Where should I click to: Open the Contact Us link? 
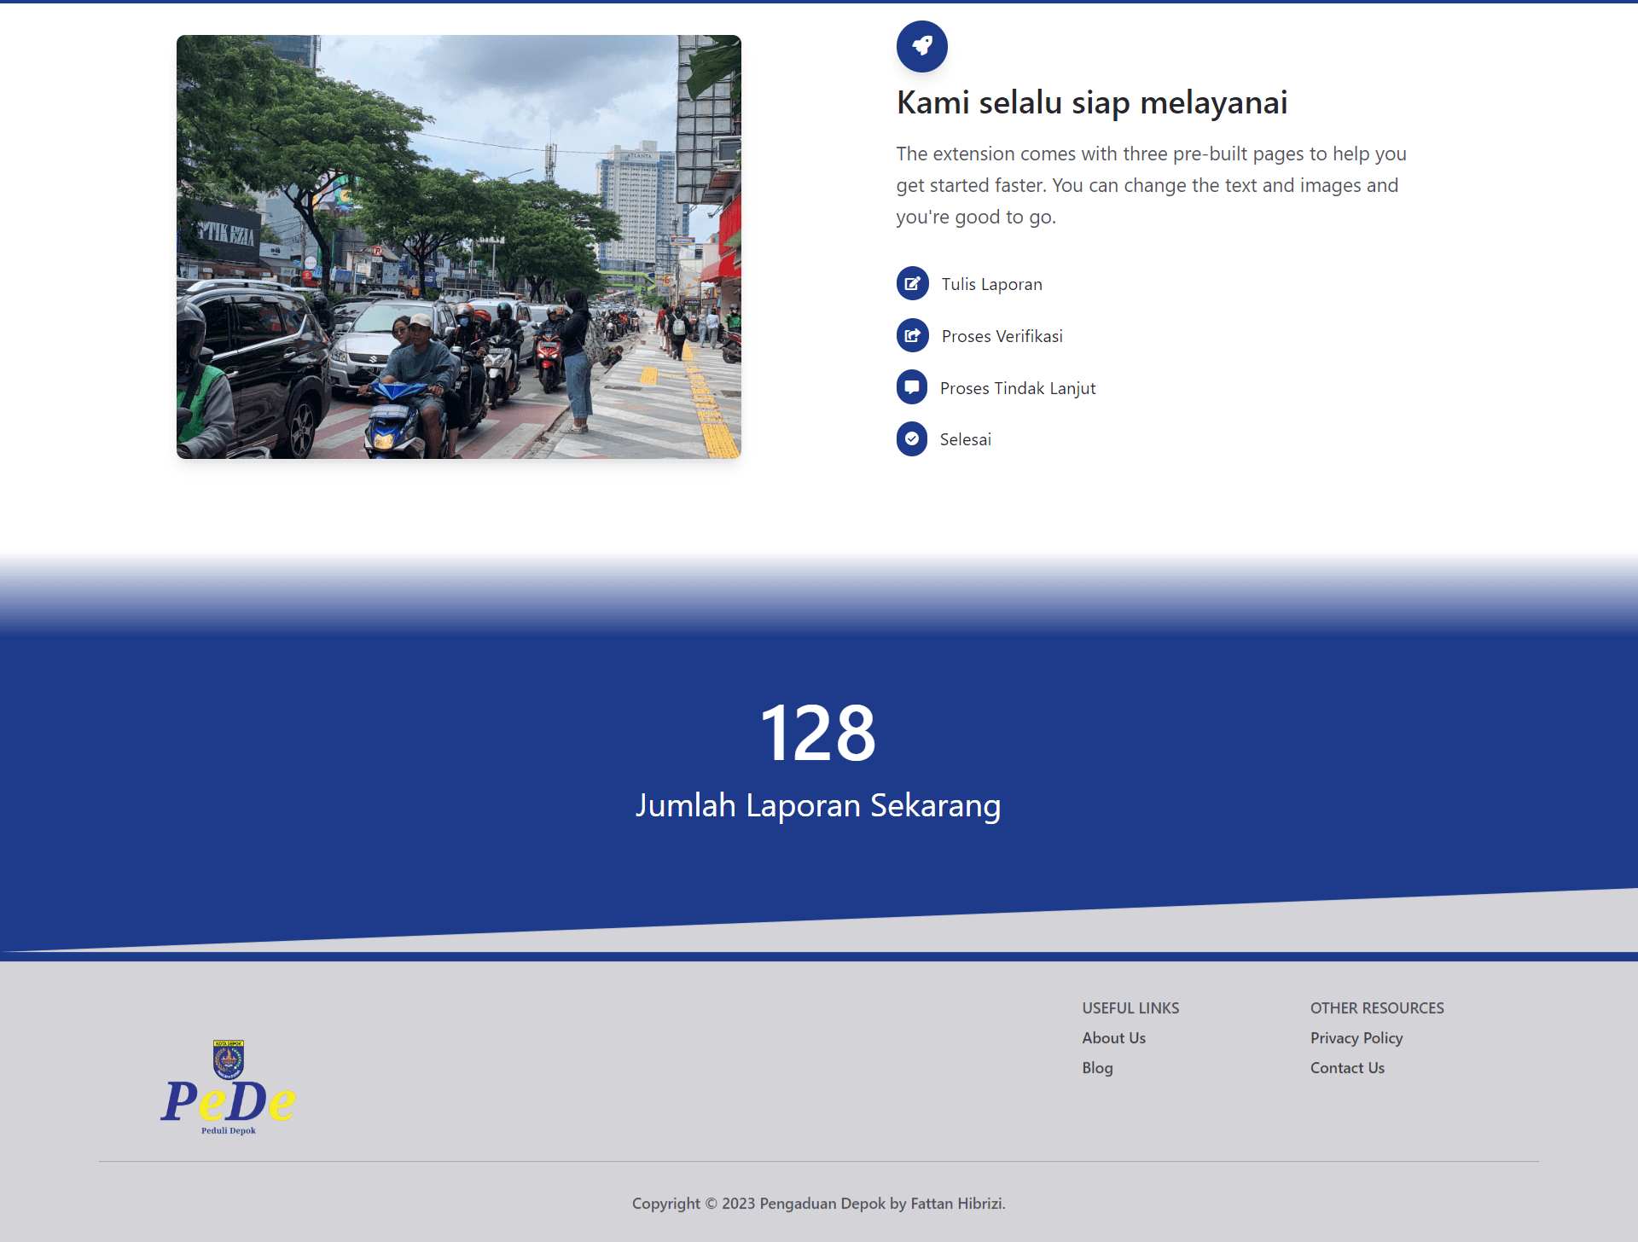pos(1347,1068)
